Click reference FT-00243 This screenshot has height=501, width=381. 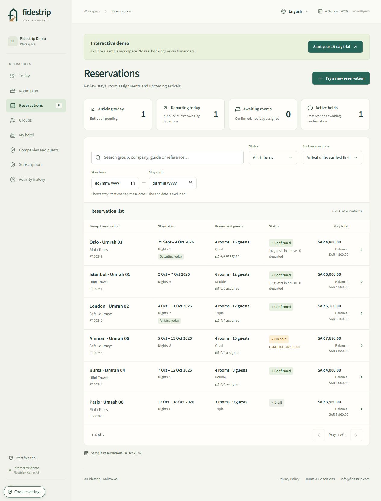[96, 257]
